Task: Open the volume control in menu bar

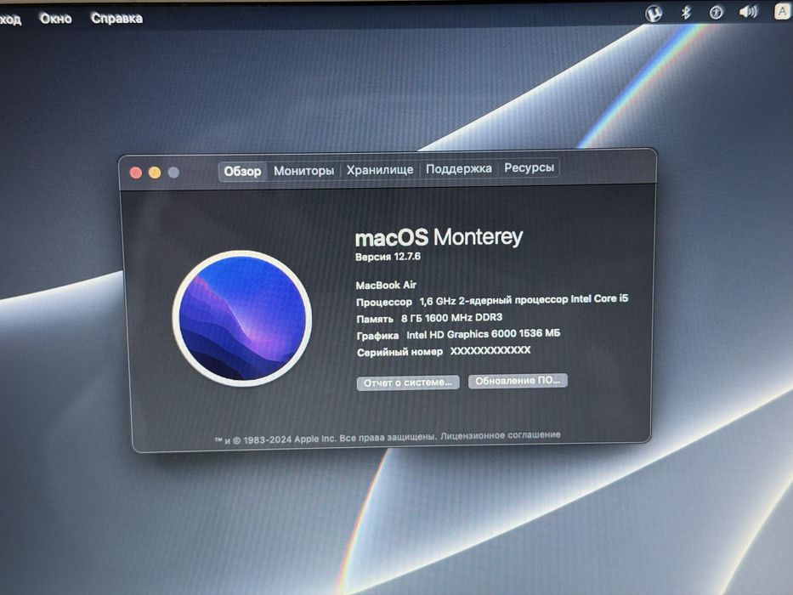Action: coord(748,11)
